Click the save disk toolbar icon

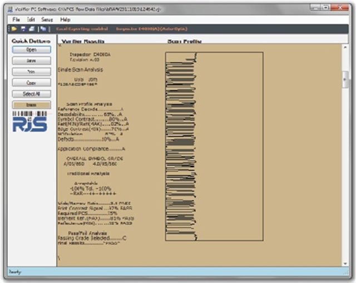pyautogui.click(x=23, y=29)
